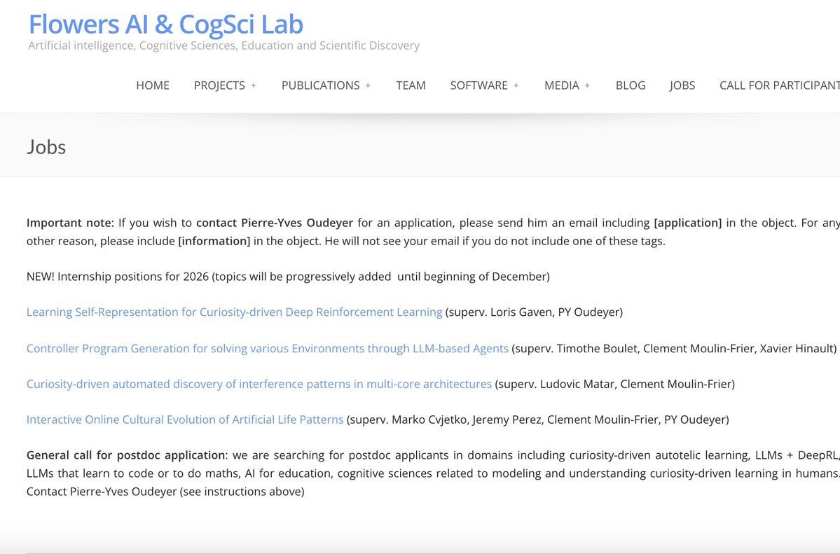Viewport: 840px width, 554px height.
Task: Expand the plus sign next to SOFTWARE
Action: coord(516,85)
